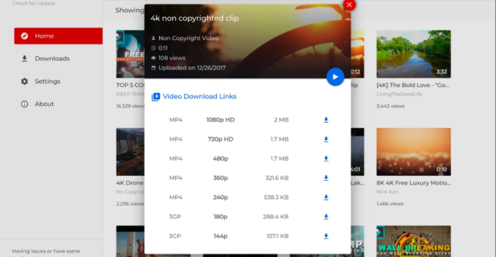Click the '4k non copyrighted clip' title
This screenshot has height=257, width=496.
(x=195, y=18)
